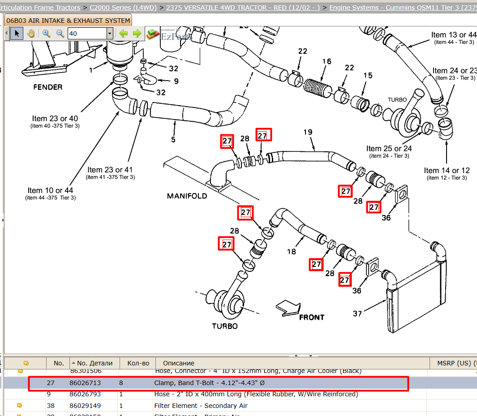The height and width of the screenshot is (416, 477).
Task: Click callout number 19 in the diagram
Action: [x=308, y=132]
